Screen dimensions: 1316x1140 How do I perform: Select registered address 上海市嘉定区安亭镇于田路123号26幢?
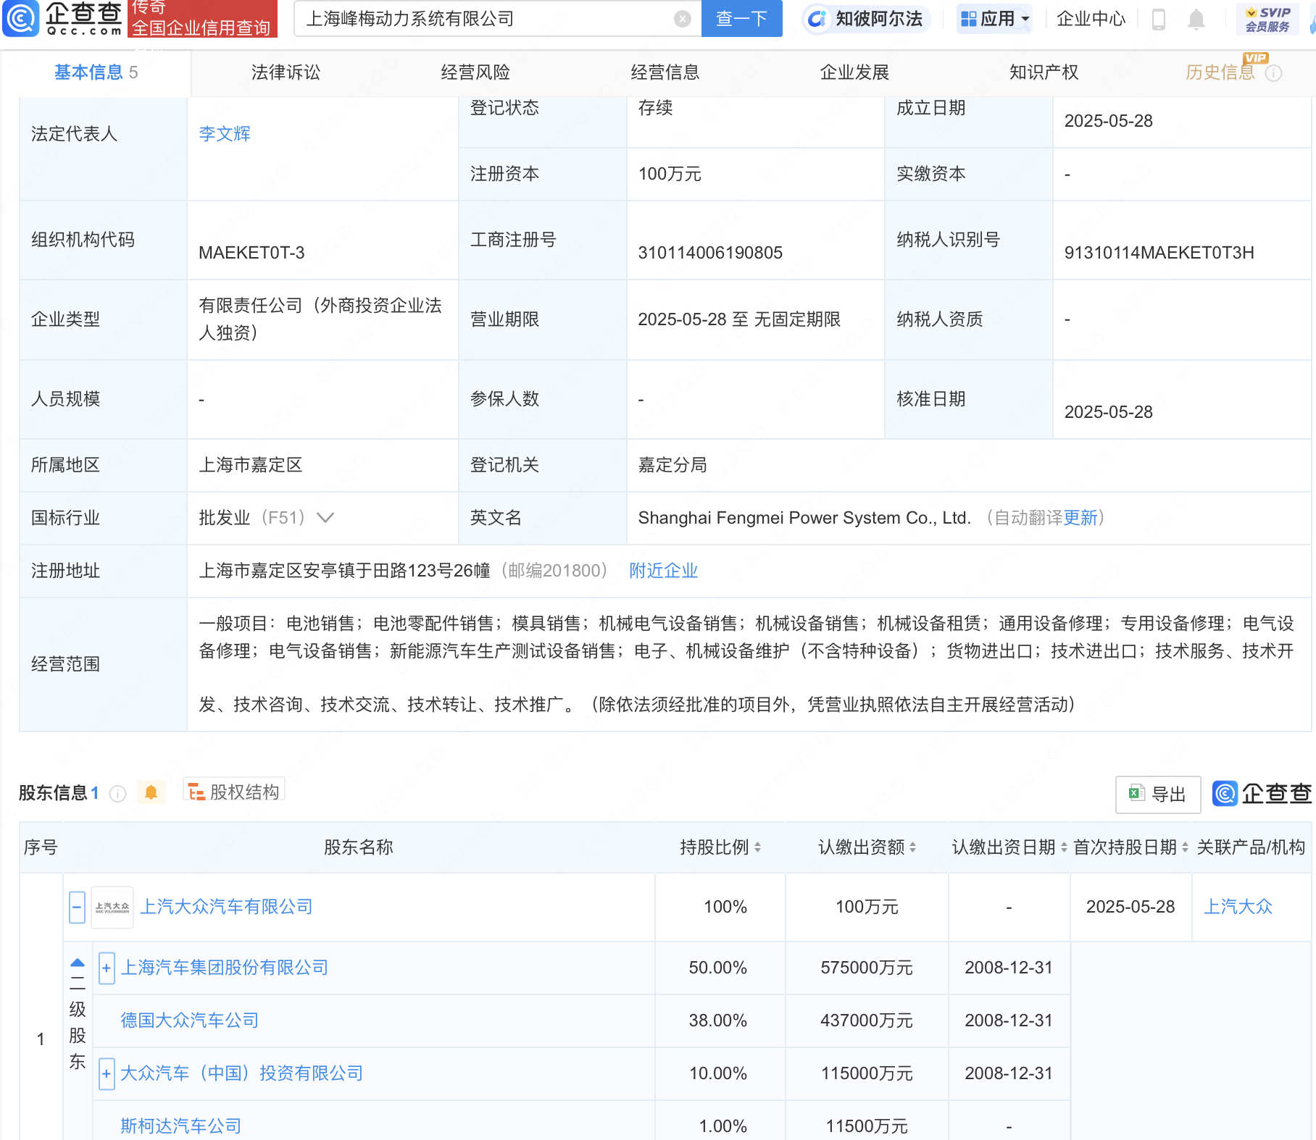pyautogui.click(x=345, y=571)
